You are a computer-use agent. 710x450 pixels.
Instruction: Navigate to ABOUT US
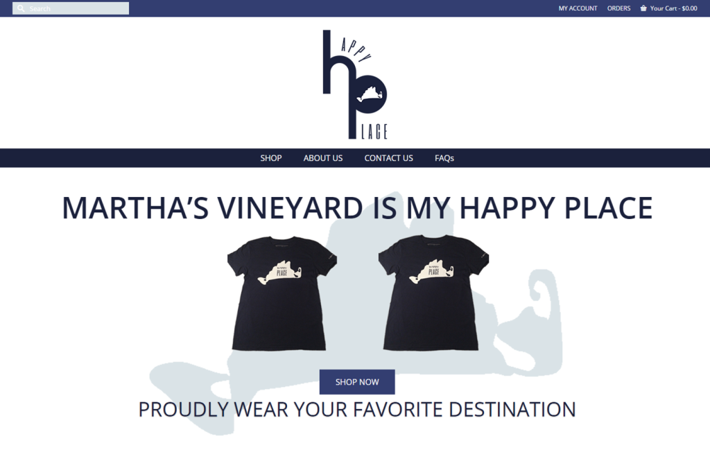(x=323, y=158)
